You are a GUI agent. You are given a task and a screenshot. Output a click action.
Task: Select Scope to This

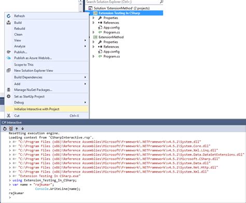coord(47,65)
